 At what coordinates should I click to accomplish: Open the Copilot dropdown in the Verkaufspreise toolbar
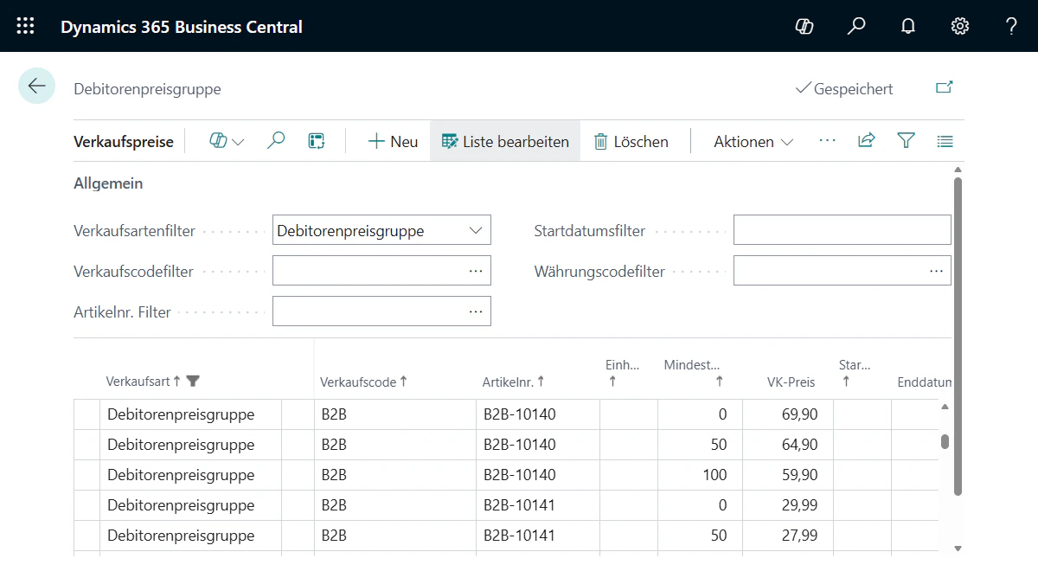pyautogui.click(x=227, y=141)
